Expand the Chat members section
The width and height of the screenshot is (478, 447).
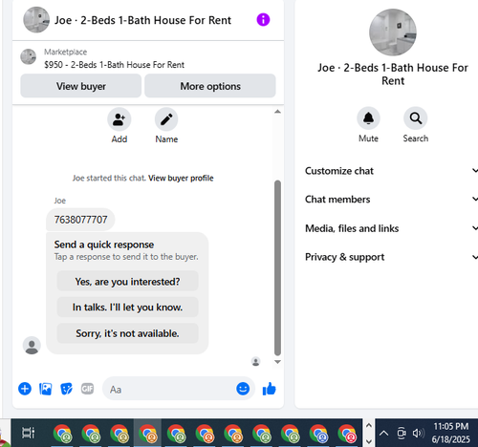391,200
